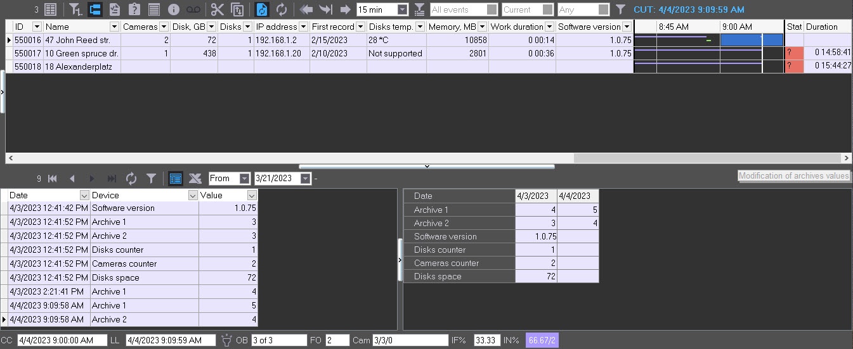The image size is (853, 349).
Task: Click the voicemail tape icon
Action: point(193,10)
